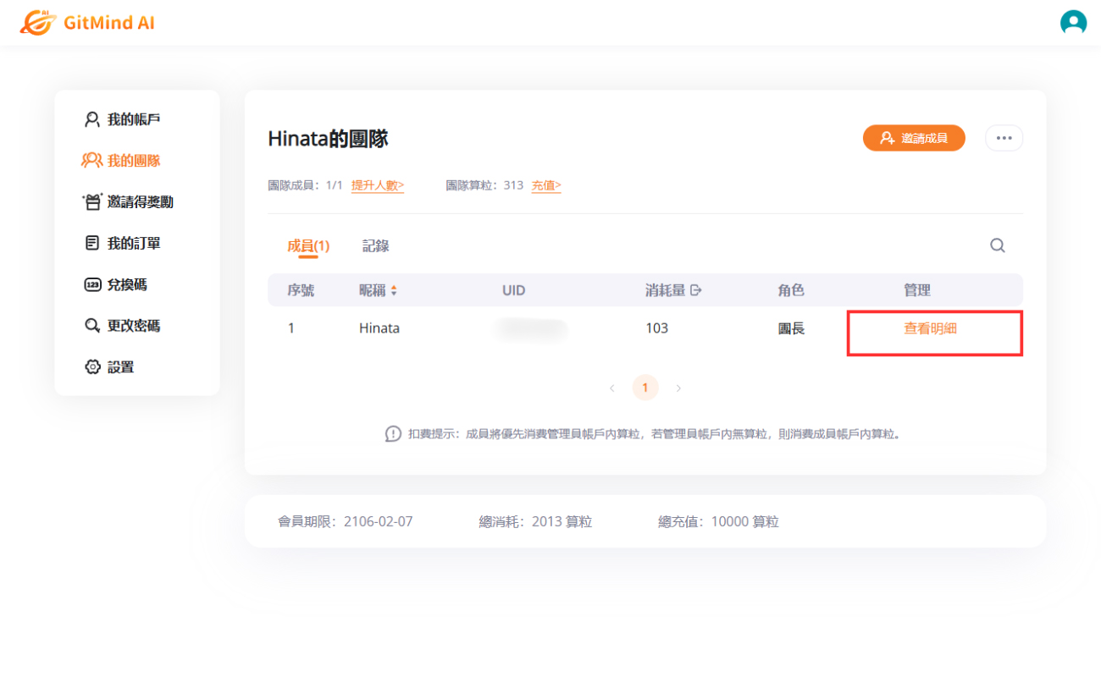Click the 充值> recharge link

click(x=546, y=185)
